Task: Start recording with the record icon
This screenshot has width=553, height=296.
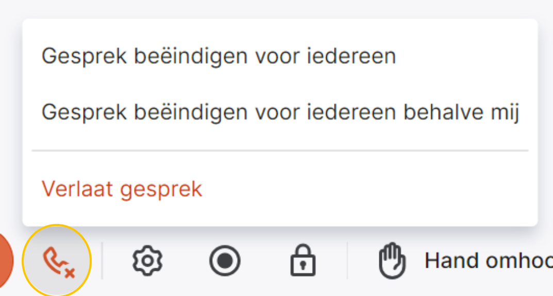Action: 225,261
